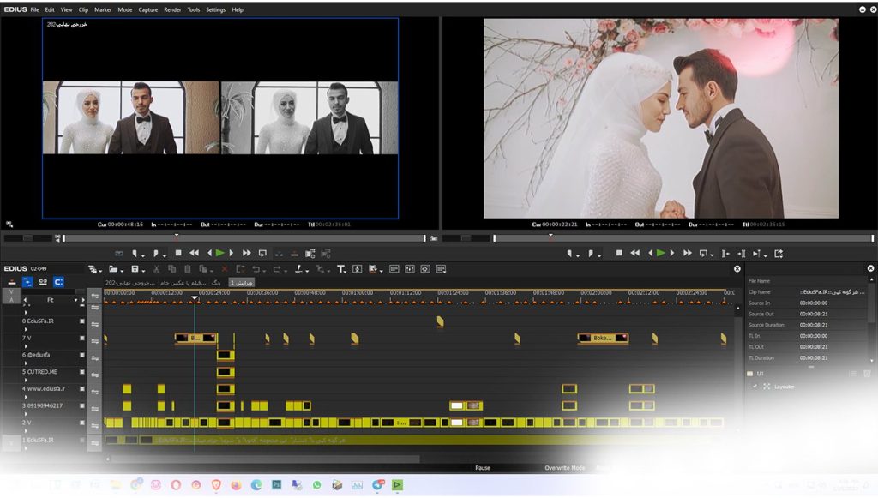Open the Create Title T tool
Viewport: 878px width, 498px height.
[x=341, y=269]
